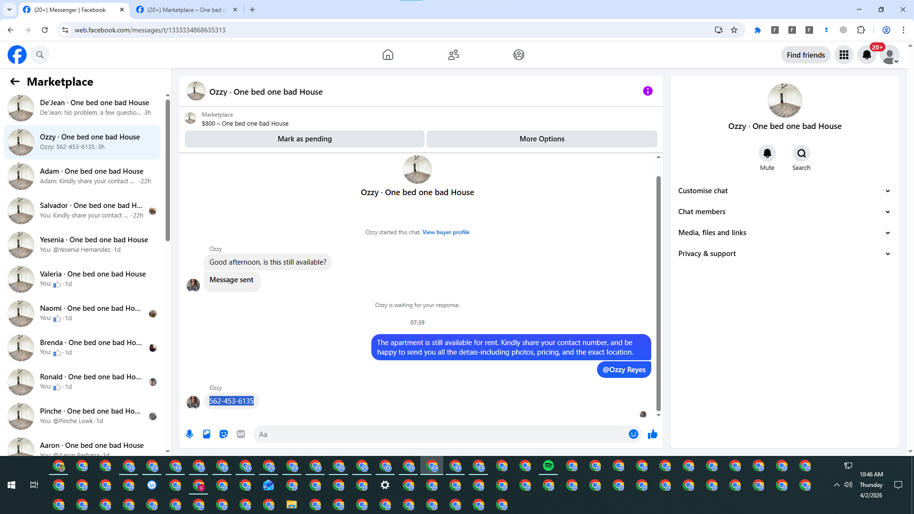Close the Messenger browser tab
Image resolution: width=914 pixels, height=514 pixels.
tap(122, 10)
